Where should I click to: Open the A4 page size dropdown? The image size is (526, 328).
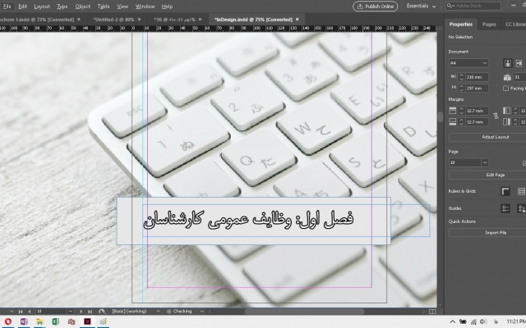(468, 62)
